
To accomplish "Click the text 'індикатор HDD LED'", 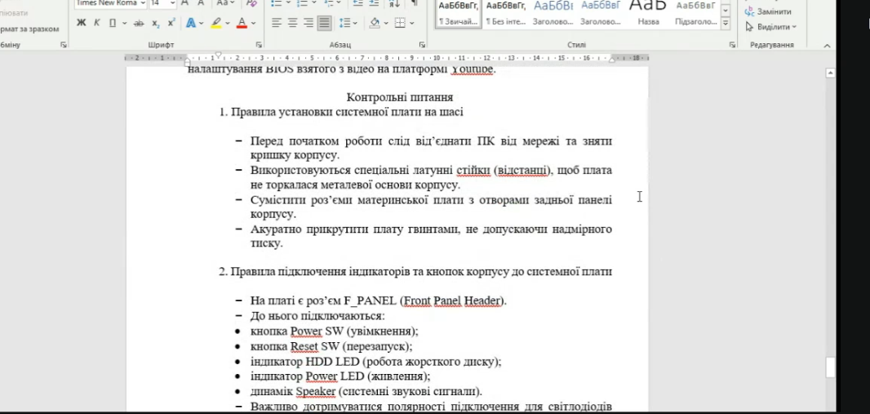I will 305,361.
